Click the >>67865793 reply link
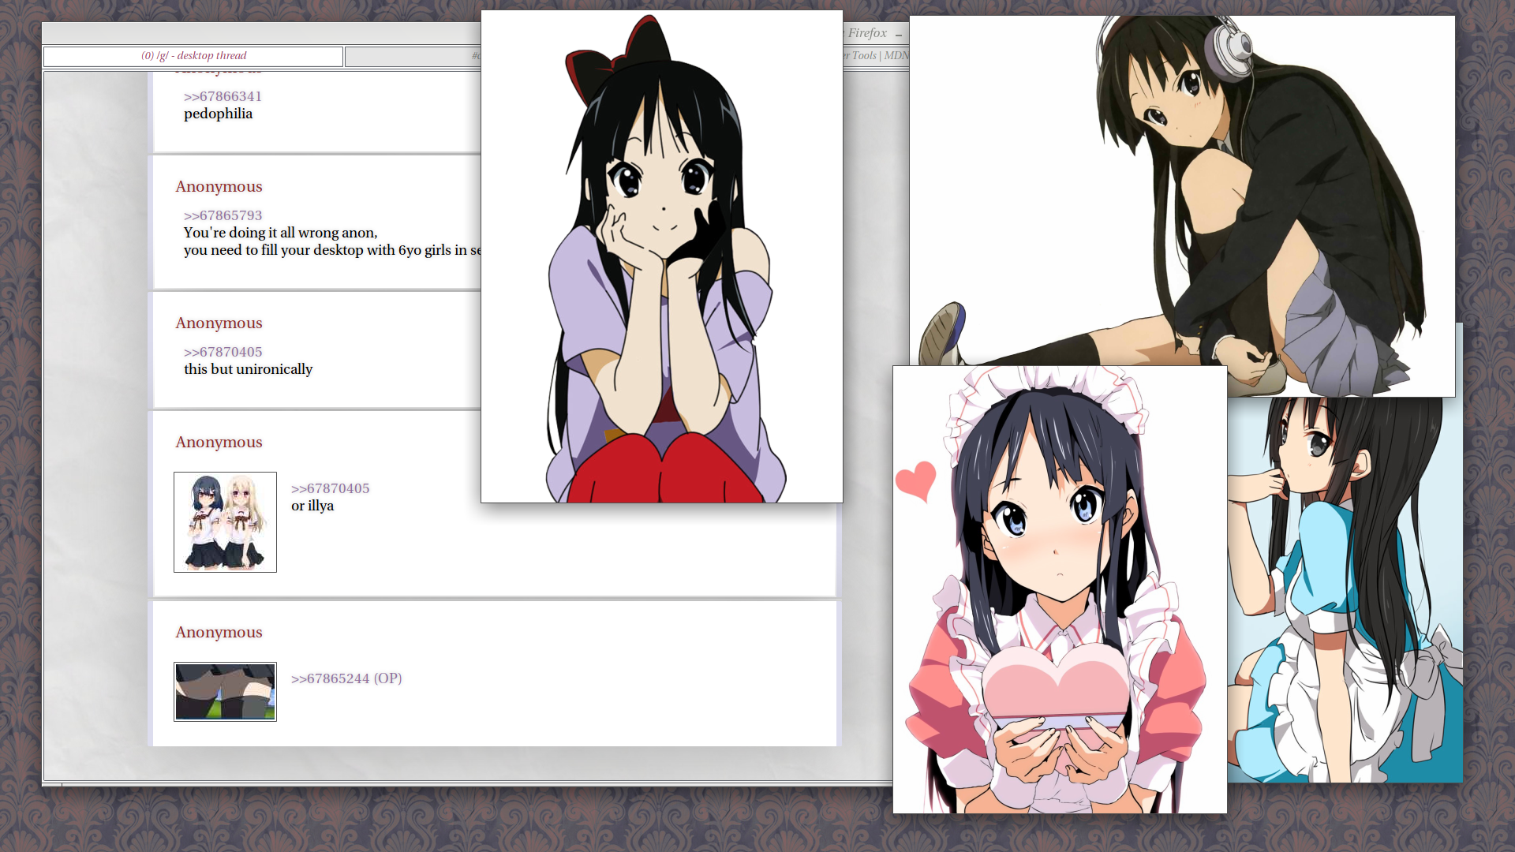 click(223, 215)
